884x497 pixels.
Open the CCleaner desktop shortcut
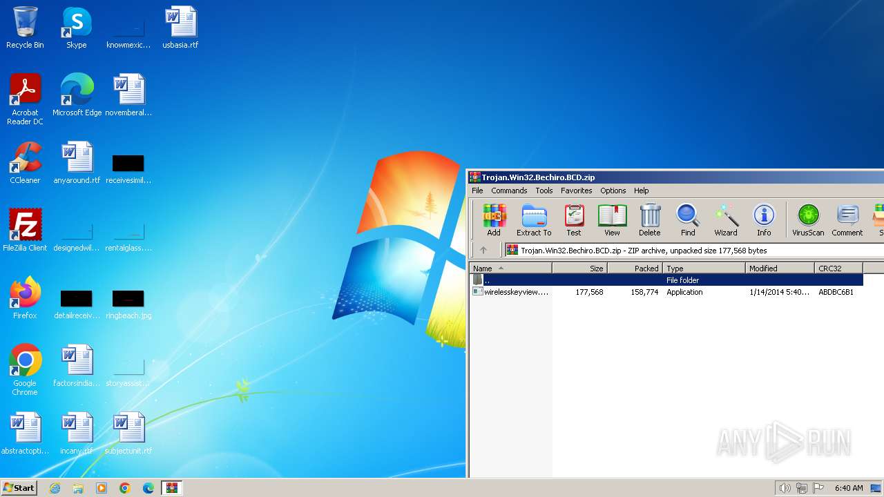(x=25, y=163)
